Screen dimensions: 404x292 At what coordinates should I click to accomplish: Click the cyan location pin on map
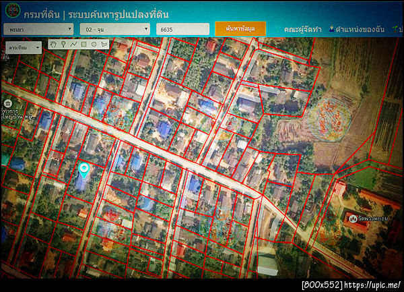(83, 171)
